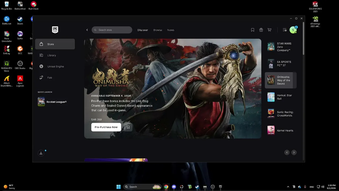The image size is (339, 191).
Task: Go back using the store back arrow
Action: tap(87, 30)
